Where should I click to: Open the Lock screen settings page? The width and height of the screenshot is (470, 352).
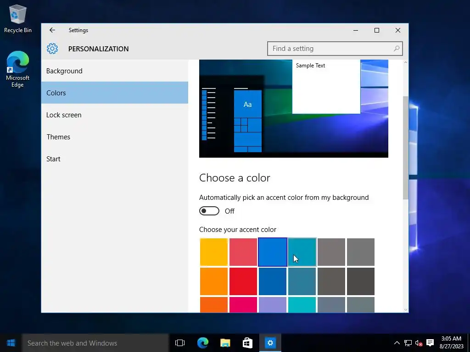tap(114, 115)
